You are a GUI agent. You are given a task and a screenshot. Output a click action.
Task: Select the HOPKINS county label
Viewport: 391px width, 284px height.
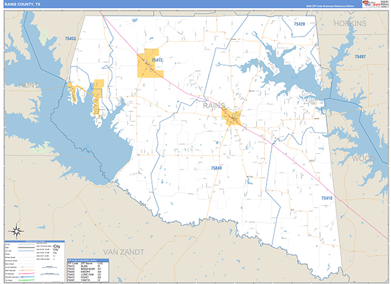pyautogui.click(x=350, y=23)
